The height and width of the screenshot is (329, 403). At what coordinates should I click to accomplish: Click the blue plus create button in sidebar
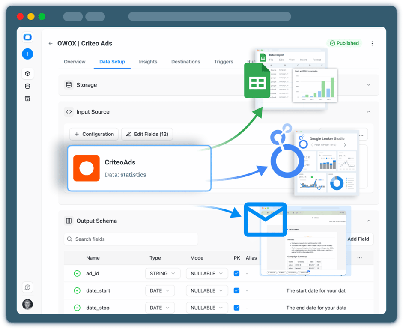[27, 54]
